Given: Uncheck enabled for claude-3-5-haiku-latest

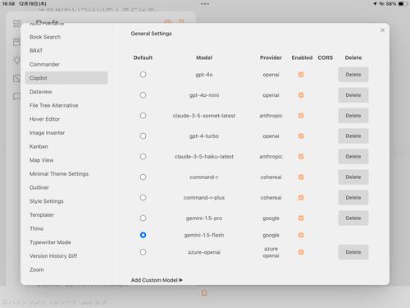Looking at the screenshot, I should pyautogui.click(x=301, y=156).
